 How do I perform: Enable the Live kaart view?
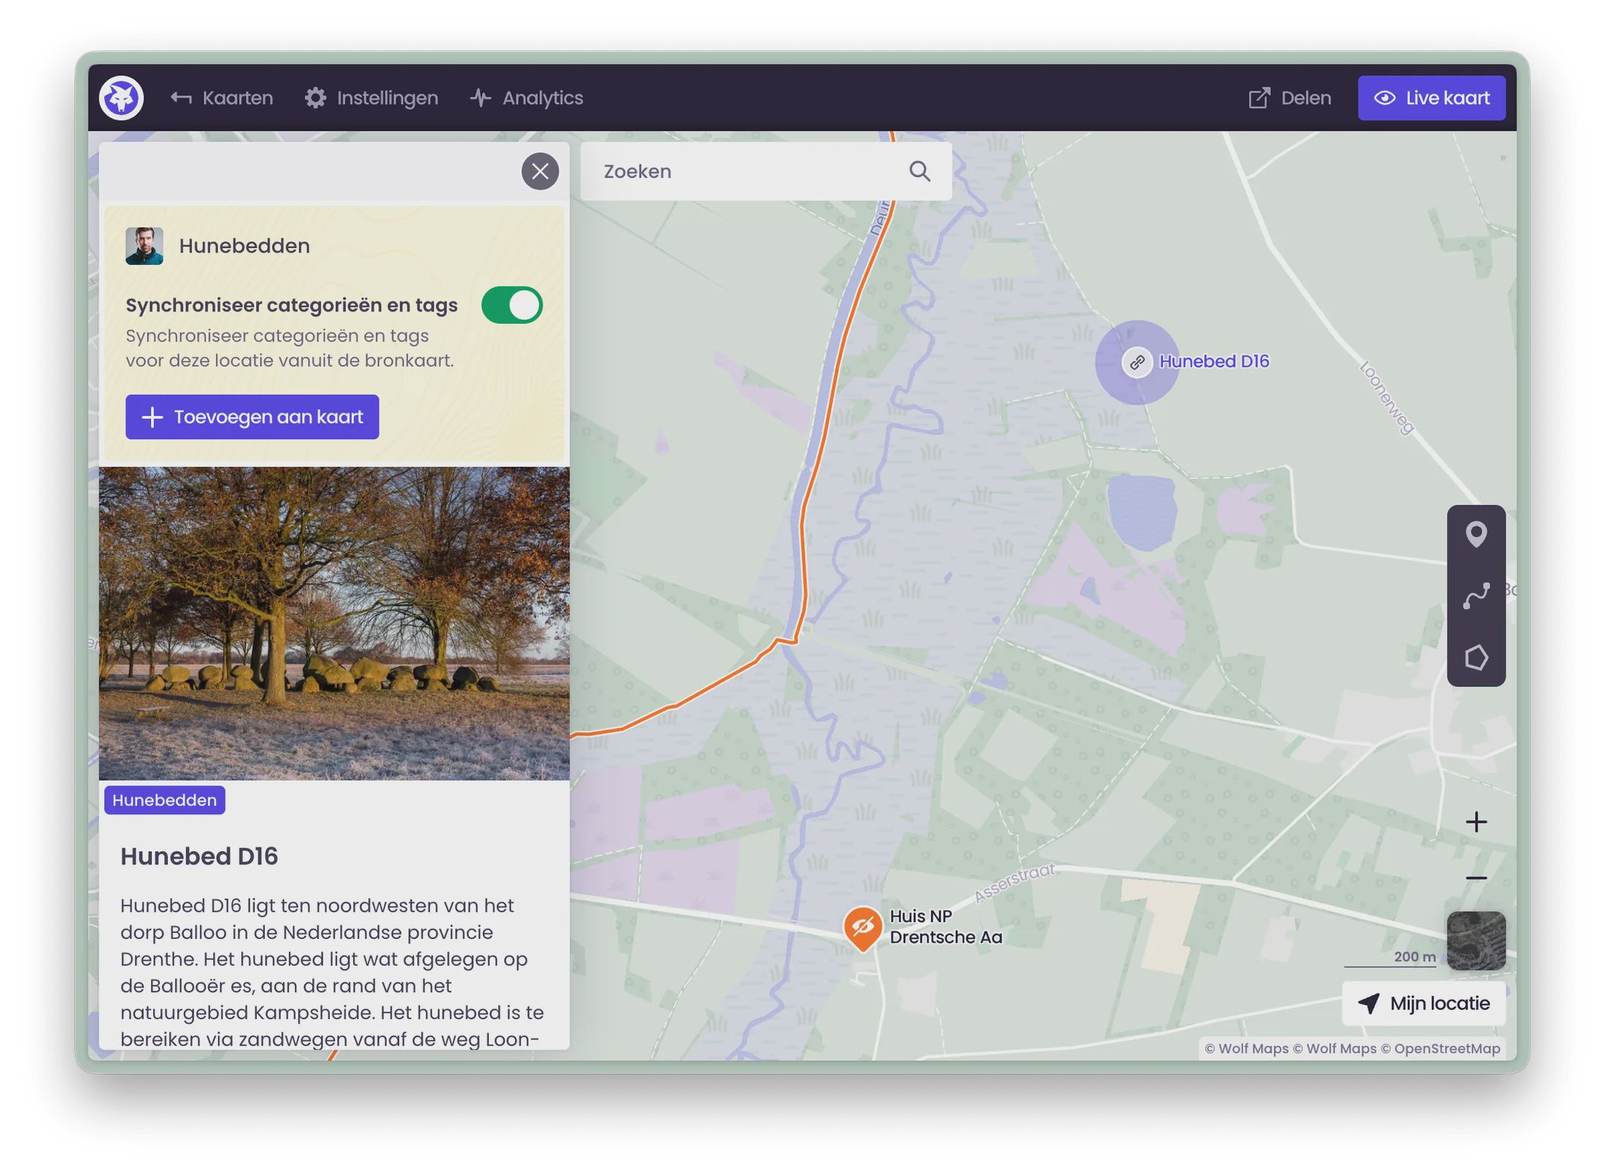coord(1431,97)
